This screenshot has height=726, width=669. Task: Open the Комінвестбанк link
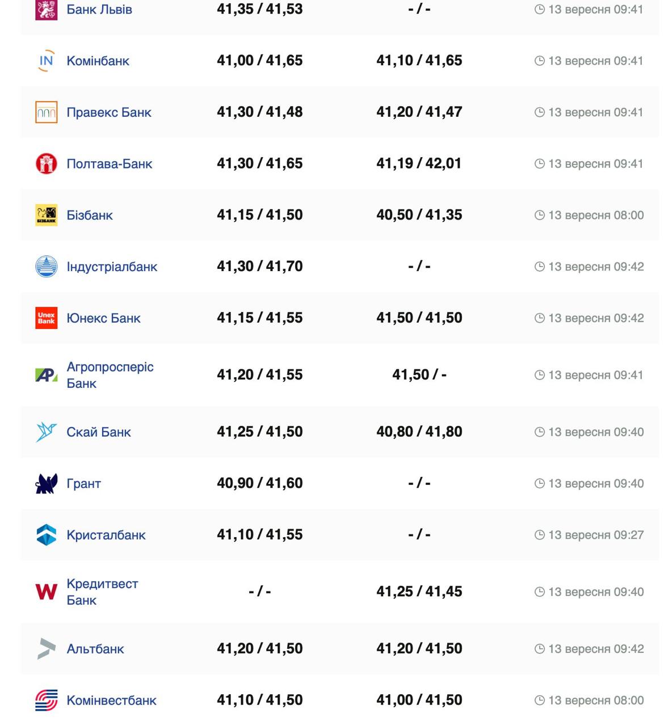pyautogui.click(x=111, y=700)
